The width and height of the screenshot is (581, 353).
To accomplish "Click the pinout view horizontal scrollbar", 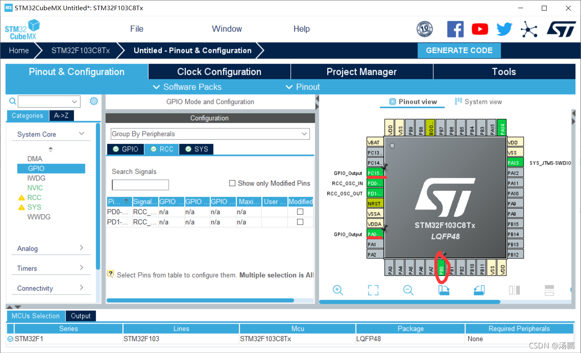I will pos(410,302).
